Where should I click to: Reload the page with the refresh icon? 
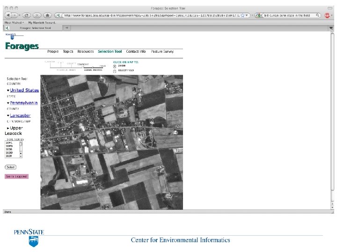(26, 15)
